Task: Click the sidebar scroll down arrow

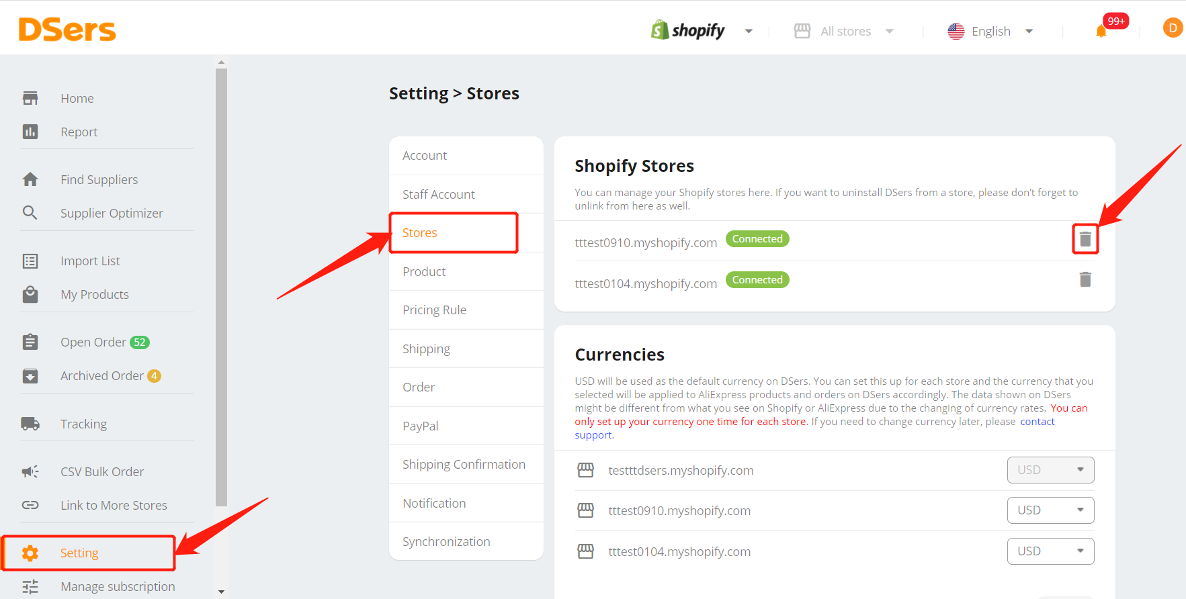Action: pos(221,592)
